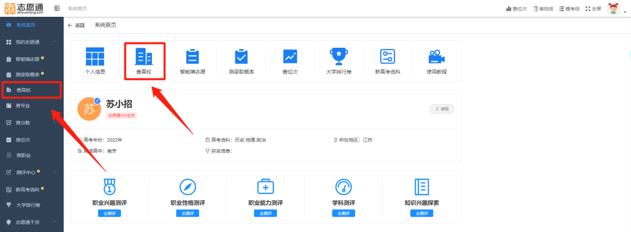This screenshot has width=631, height=232.
Task: Click the 系统首页 page tab label
Action: 105,25
